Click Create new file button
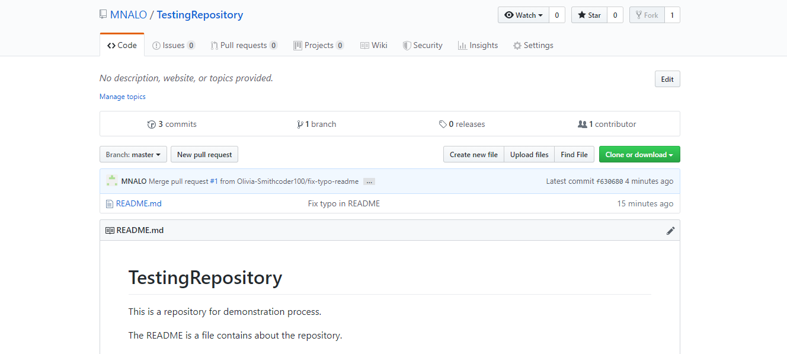This screenshot has height=354, width=787. click(474, 154)
